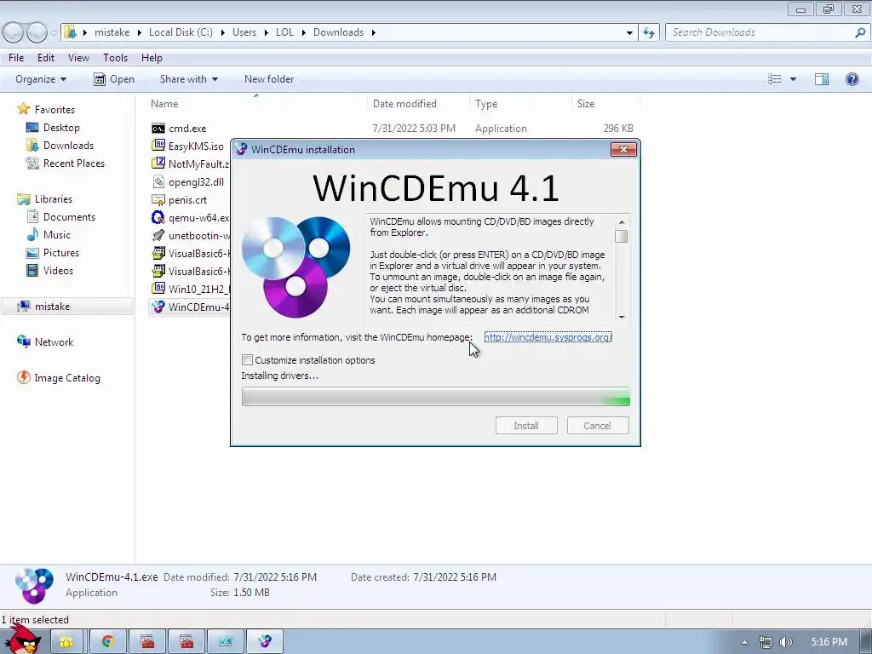
Task: Open the View menu
Action: pos(78,57)
